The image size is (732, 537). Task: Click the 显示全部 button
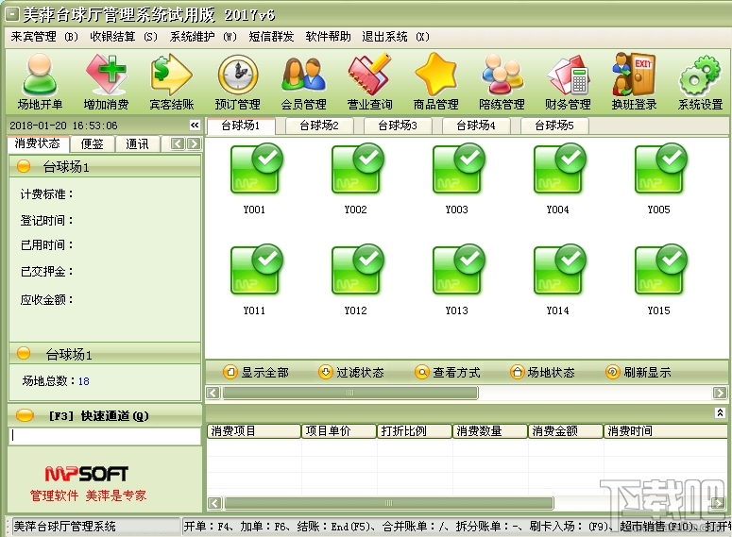[x=256, y=372]
